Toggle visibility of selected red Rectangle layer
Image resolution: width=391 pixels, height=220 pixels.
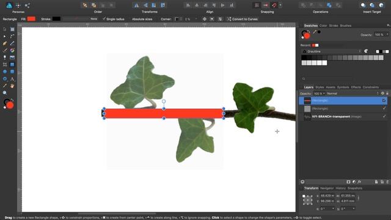point(384,100)
